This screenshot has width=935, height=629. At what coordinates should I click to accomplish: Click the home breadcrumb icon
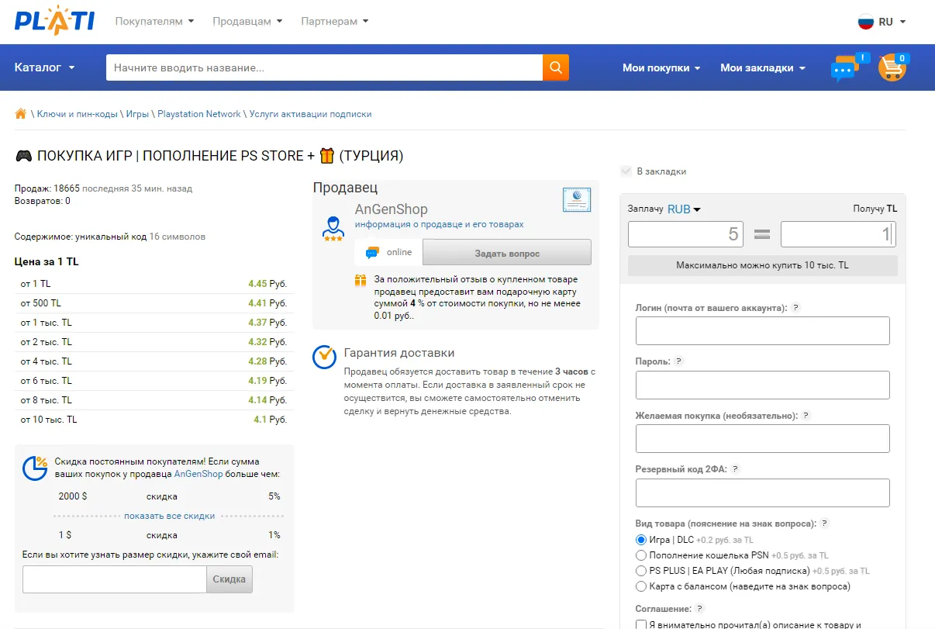21,114
